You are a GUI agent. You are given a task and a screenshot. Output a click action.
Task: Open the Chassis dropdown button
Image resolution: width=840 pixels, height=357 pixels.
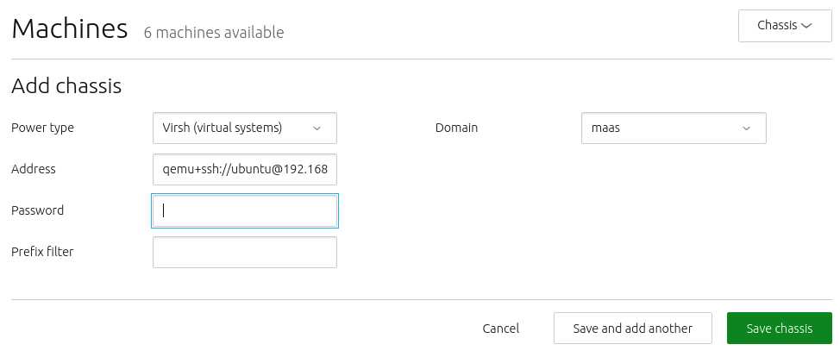pos(785,26)
